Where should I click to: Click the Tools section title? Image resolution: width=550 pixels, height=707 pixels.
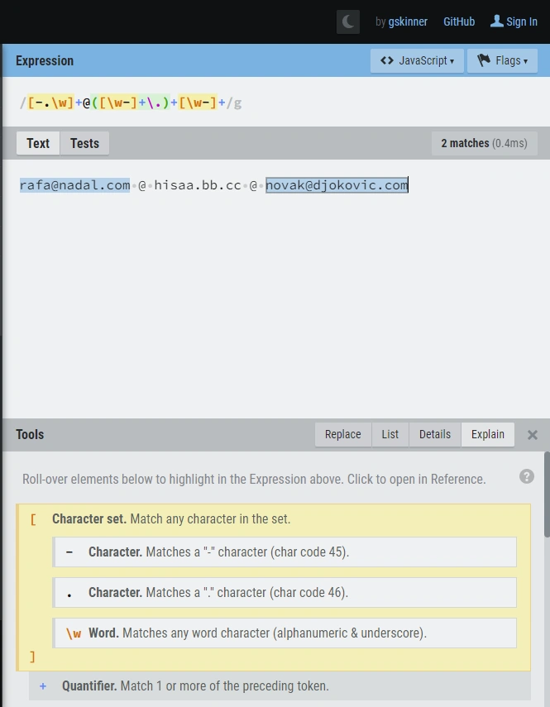click(x=30, y=434)
